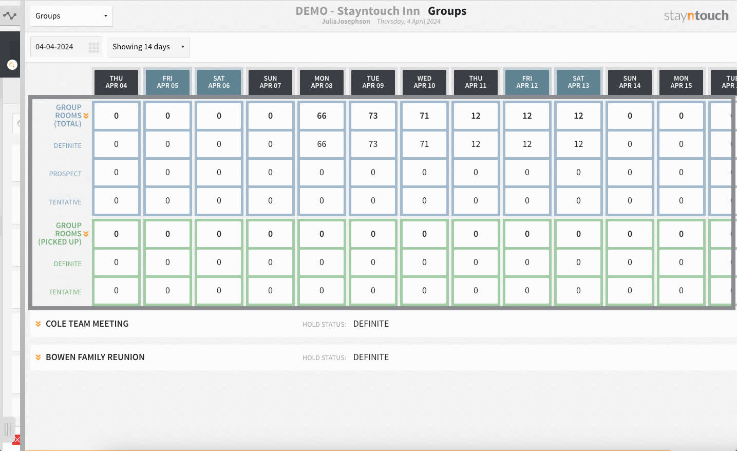Click definite rooms 12 on APR 13
Image resolution: width=737 pixels, height=451 pixels.
click(578, 144)
